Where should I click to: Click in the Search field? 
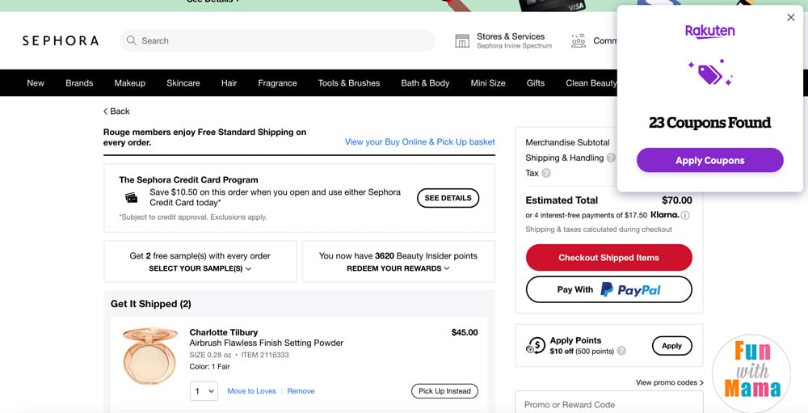(x=277, y=40)
